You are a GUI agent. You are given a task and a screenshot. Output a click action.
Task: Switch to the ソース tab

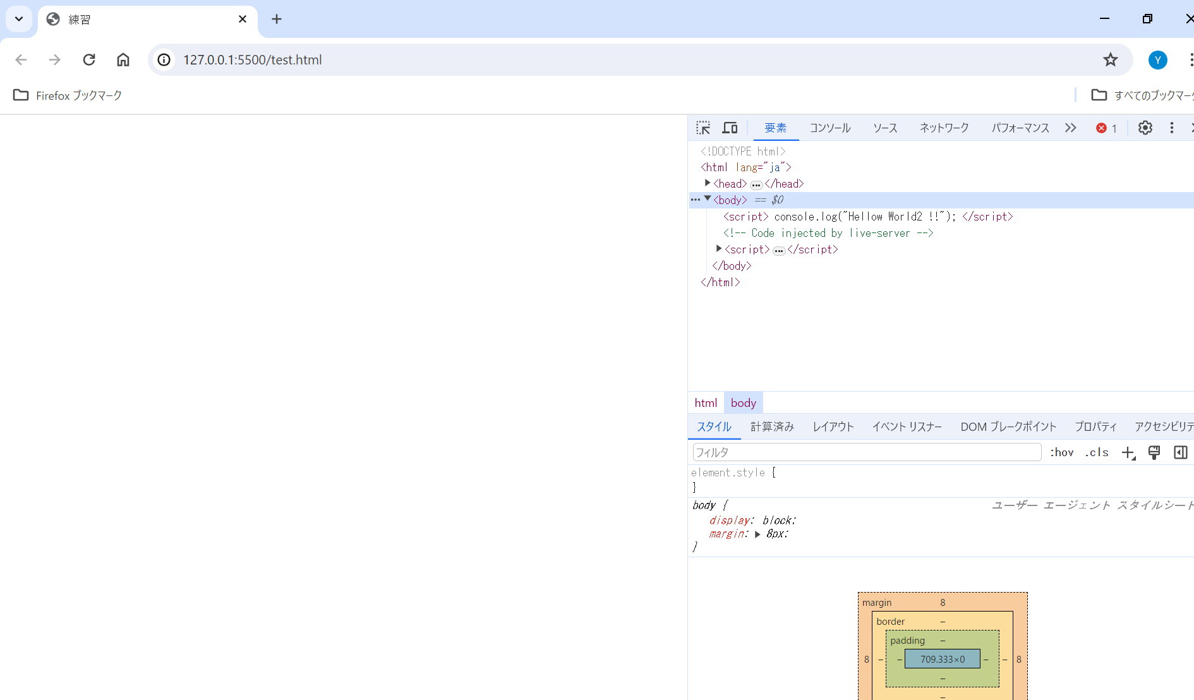[885, 128]
